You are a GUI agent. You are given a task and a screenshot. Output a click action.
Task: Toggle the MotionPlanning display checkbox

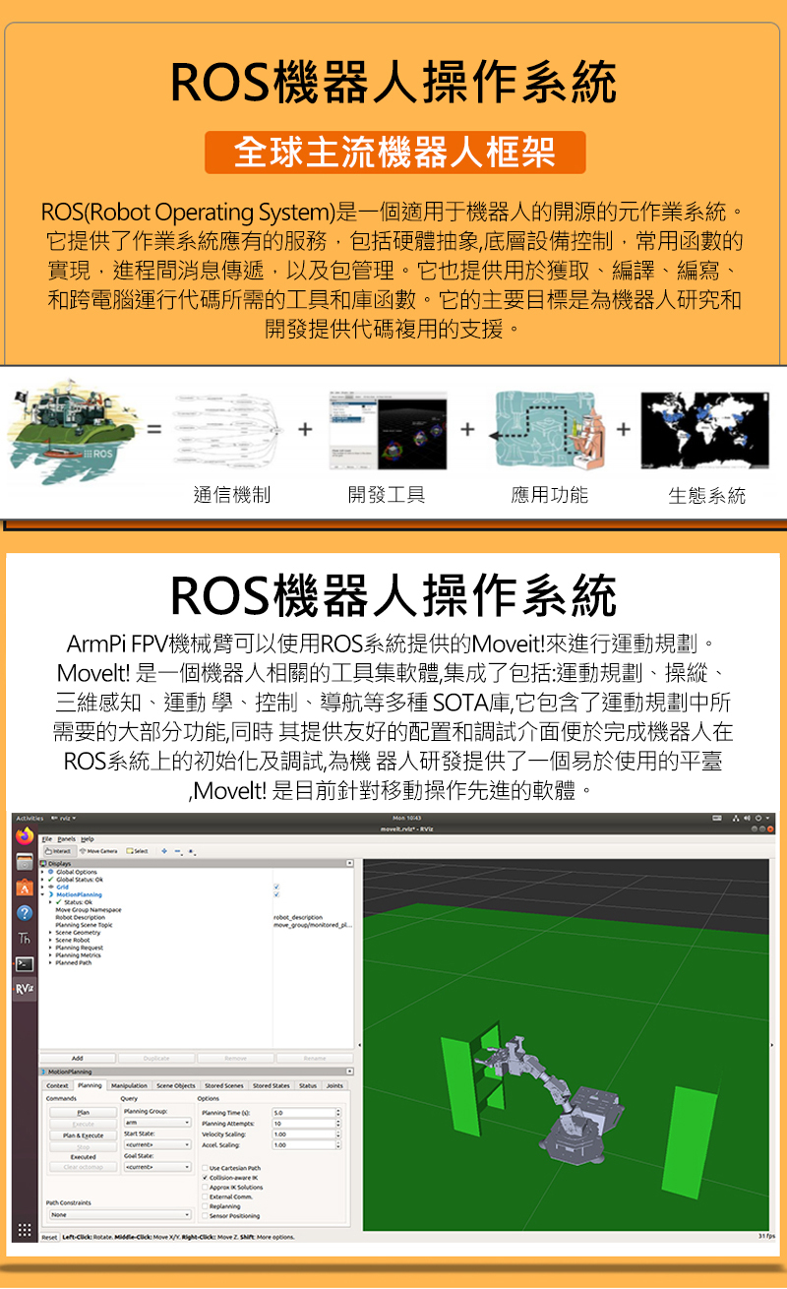[x=276, y=894]
